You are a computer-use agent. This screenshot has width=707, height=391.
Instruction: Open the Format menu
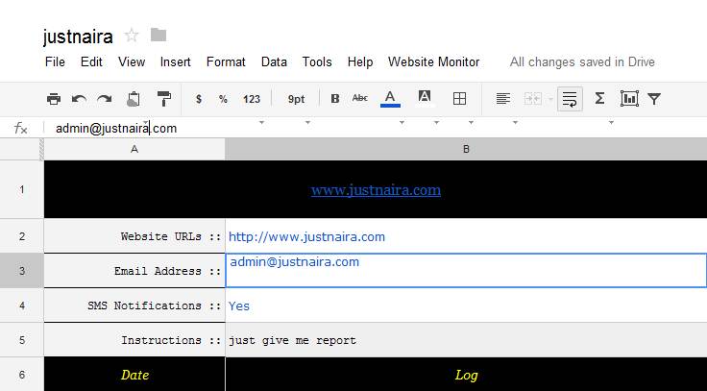click(226, 61)
